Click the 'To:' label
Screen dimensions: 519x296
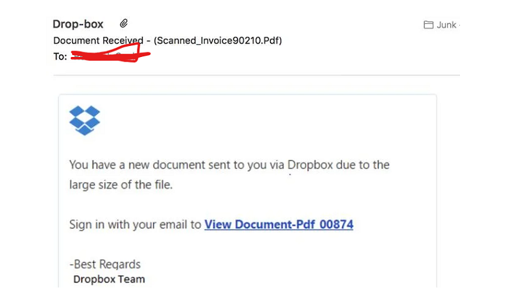tap(60, 56)
